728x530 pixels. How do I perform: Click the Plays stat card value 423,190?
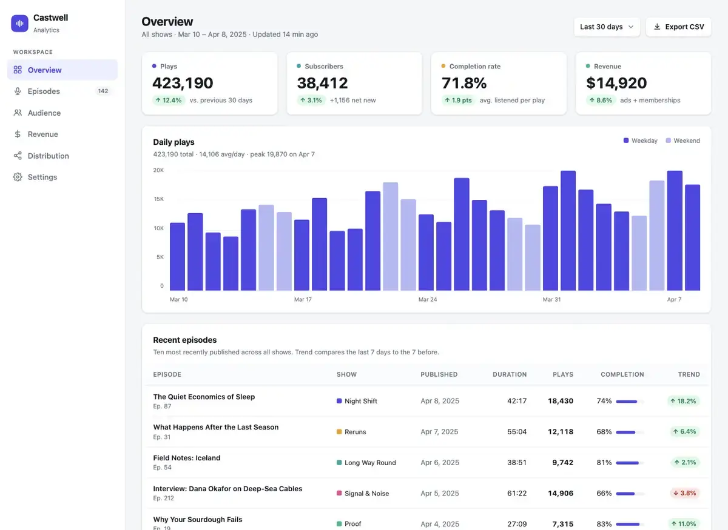(x=183, y=83)
